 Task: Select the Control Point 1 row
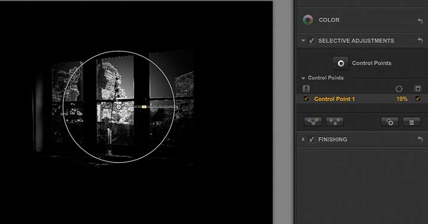click(x=362, y=99)
